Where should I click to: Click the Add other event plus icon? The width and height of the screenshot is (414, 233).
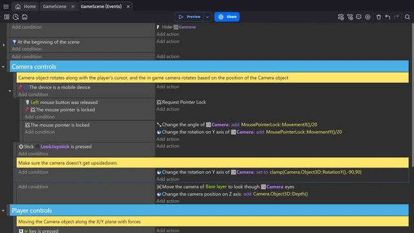coord(367,17)
